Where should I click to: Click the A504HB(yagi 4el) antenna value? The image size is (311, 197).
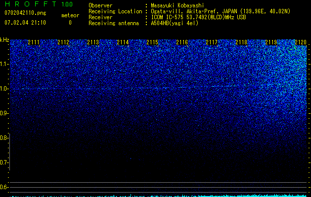click(175, 23)
